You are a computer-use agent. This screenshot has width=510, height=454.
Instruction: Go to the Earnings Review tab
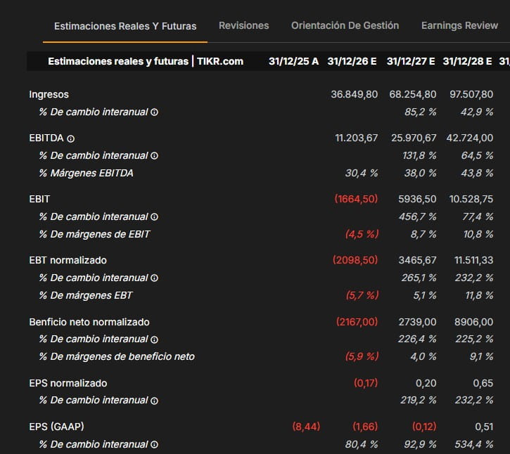click(x=459, y=25)
